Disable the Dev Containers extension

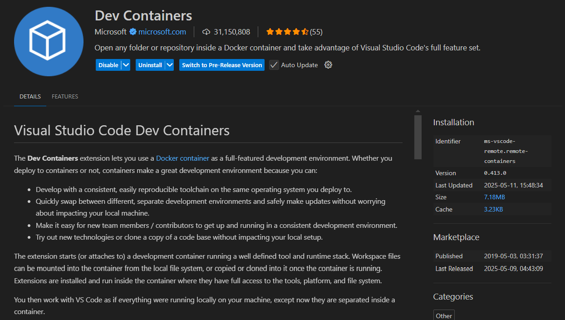coord(108,65)
